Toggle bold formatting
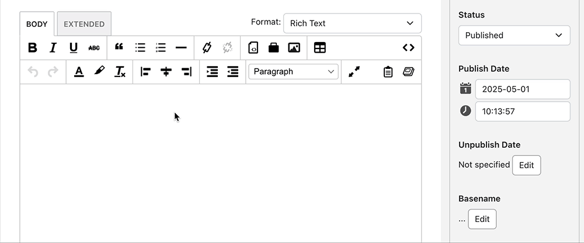 (x=33, y=48)
